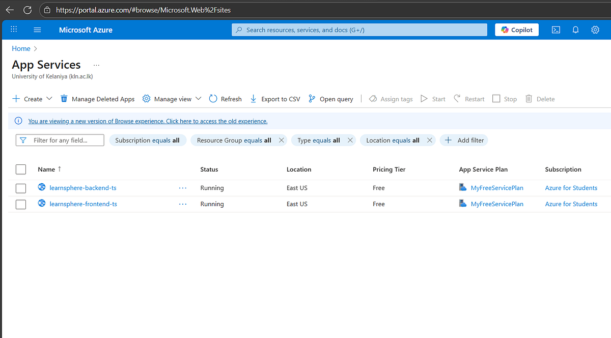611x338 pixels.
Task: Select the learnsphere-frontend-ts row checkbox
Action: click(x=20, y=204)
